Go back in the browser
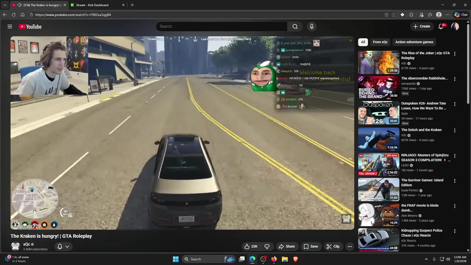The width and height of the screenshot is (471, 265). pos(5,15)
